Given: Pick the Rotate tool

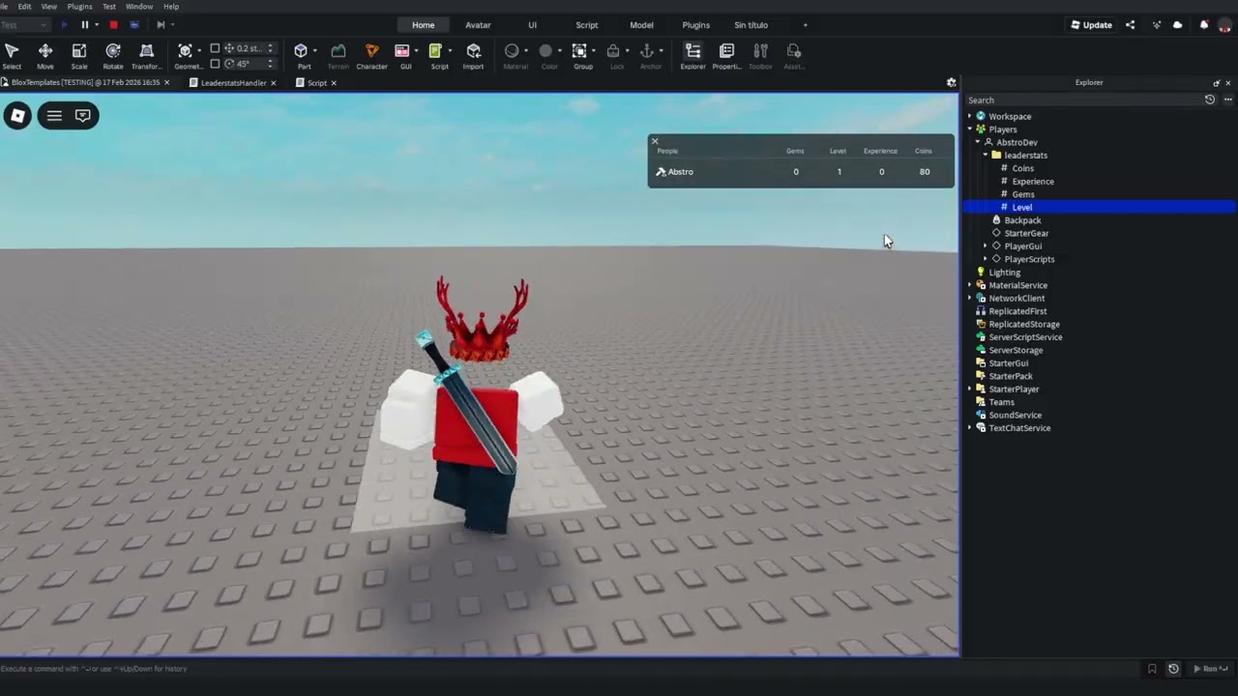Looking at the screenshot, I should click(x=113, y=56).
